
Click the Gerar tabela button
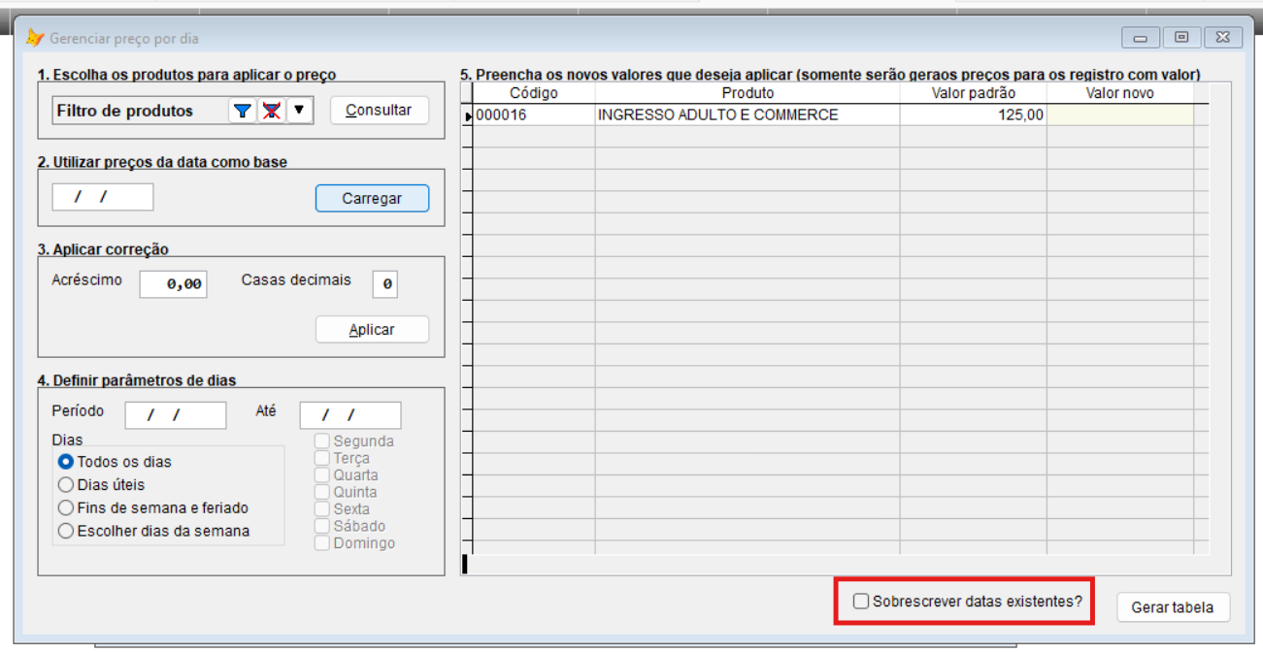click(1172, 607)
